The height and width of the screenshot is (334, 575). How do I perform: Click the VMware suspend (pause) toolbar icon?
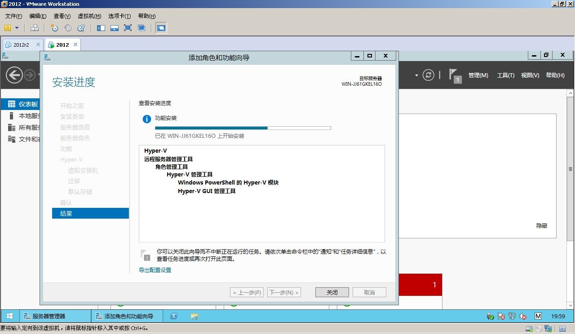(8, 28)
